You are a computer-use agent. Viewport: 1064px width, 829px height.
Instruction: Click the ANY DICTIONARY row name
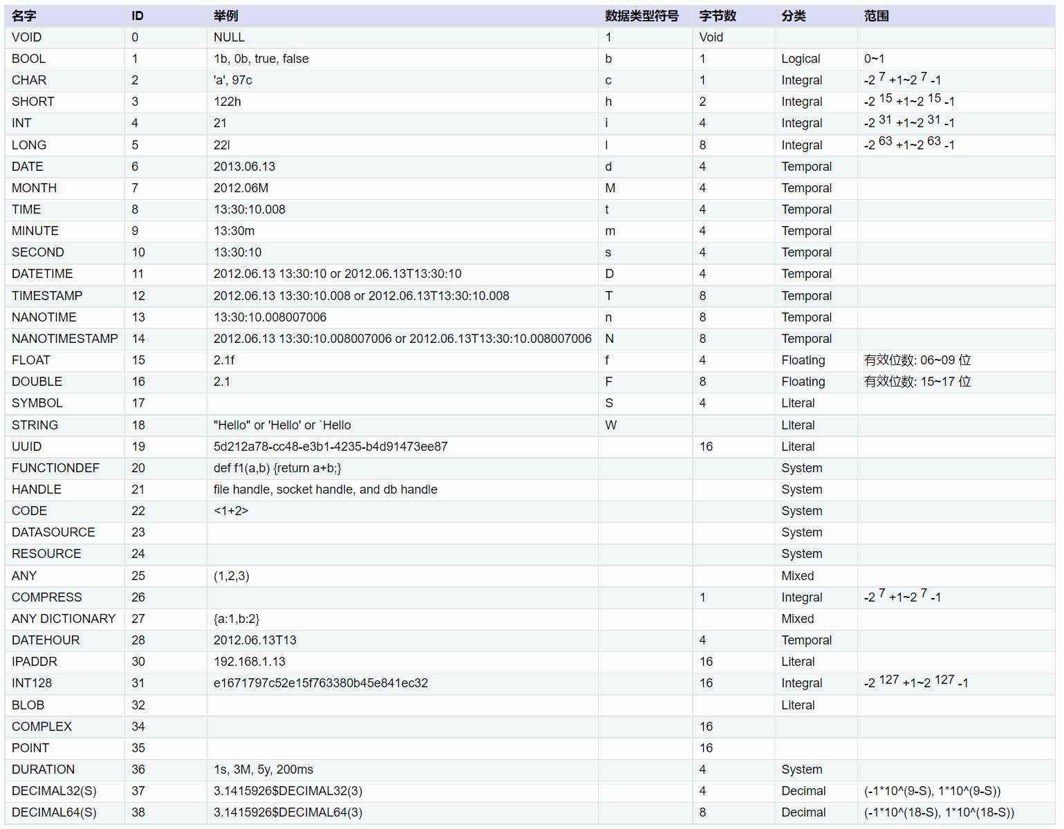click(64, 619)
